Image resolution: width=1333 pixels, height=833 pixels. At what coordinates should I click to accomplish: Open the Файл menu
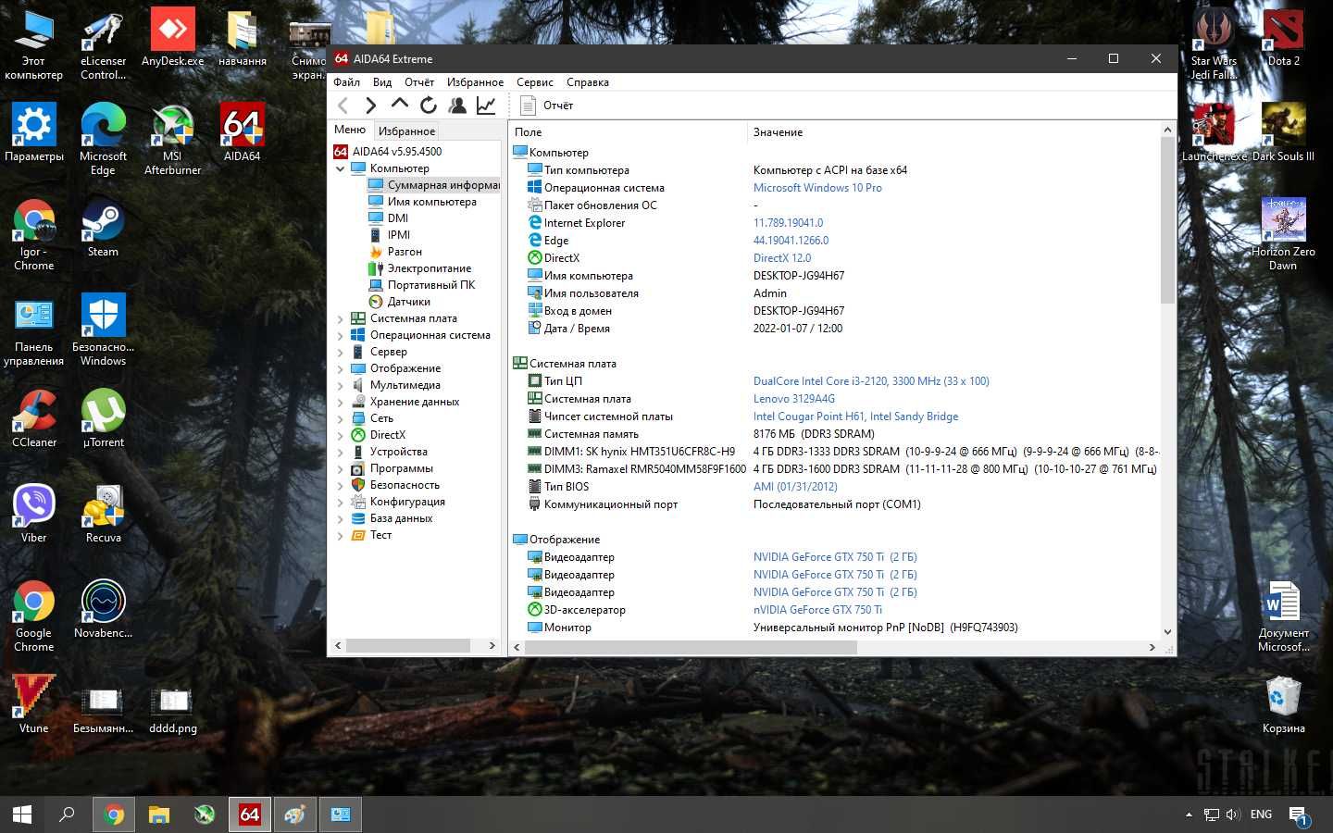coord(346,82)
